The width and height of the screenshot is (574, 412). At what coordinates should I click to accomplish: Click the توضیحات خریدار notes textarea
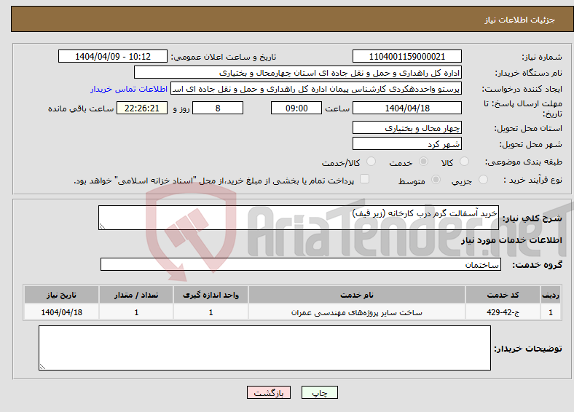click(x=264, y=348)
